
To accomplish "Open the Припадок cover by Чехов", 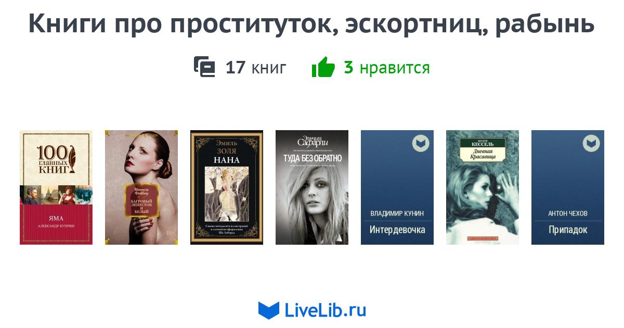I will [x=568, y=187].
